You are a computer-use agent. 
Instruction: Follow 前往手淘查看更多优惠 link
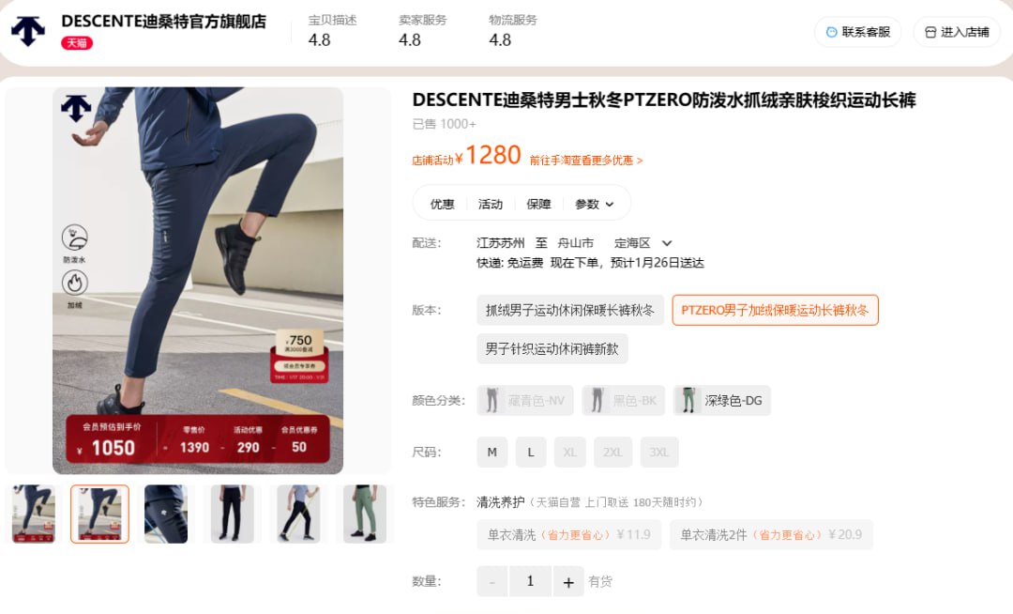[x=586, y=161]
